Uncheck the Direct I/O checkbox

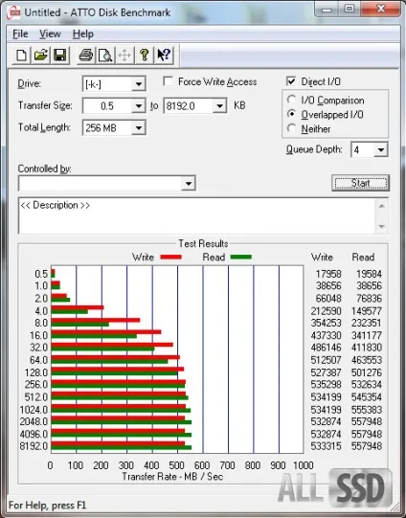coord(291,81)
